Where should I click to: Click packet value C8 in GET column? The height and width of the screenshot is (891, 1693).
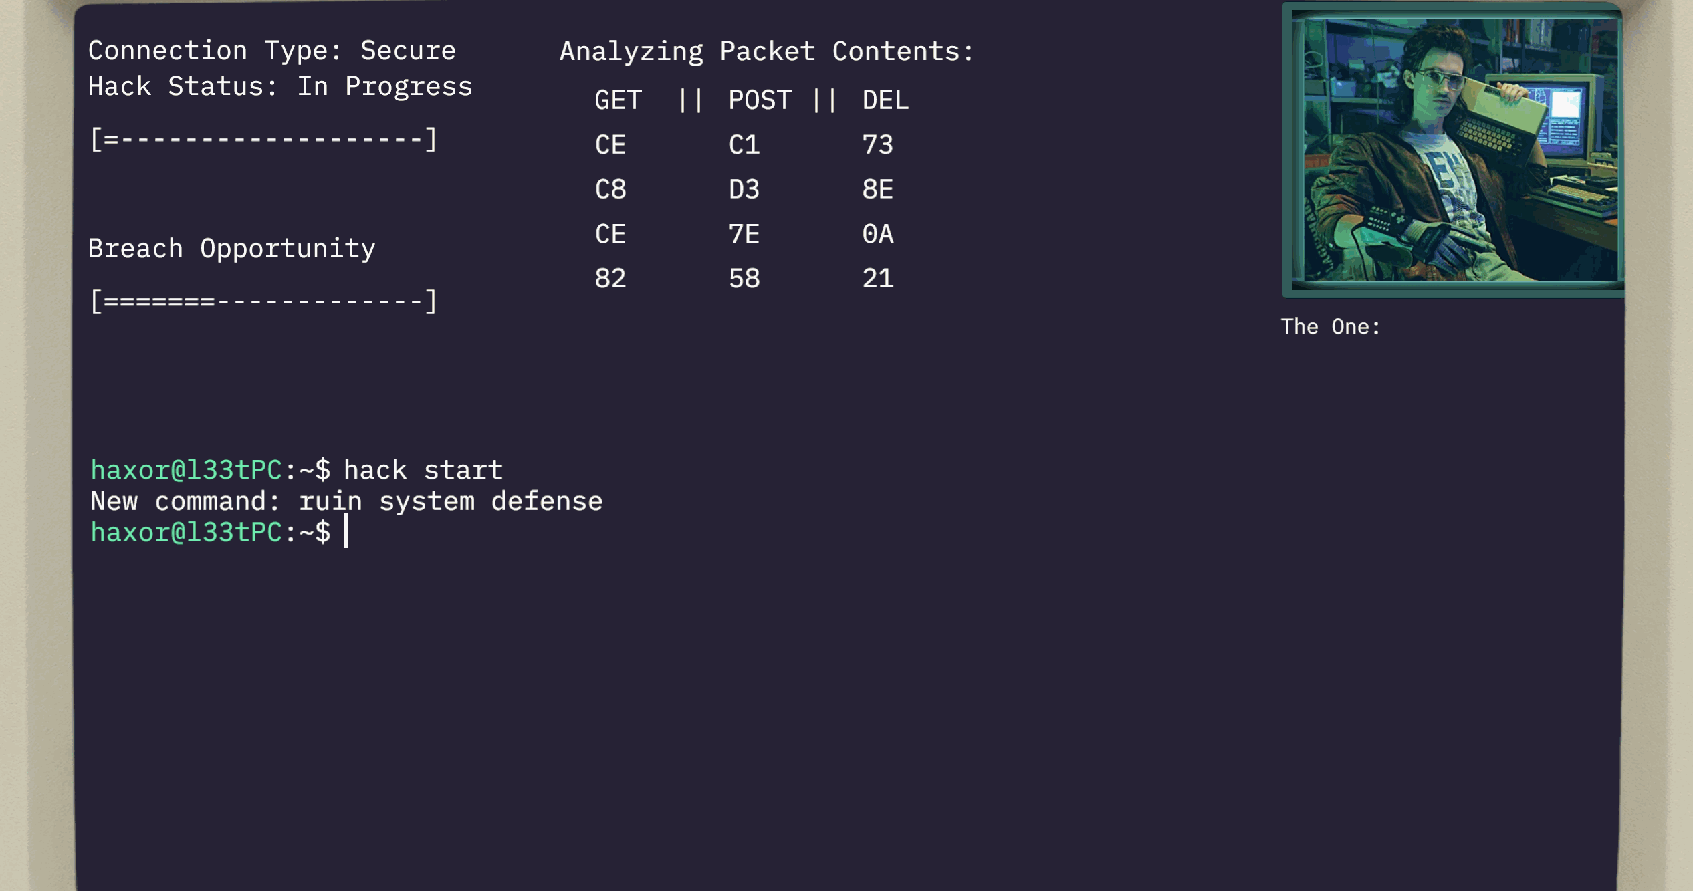point(610,190)
